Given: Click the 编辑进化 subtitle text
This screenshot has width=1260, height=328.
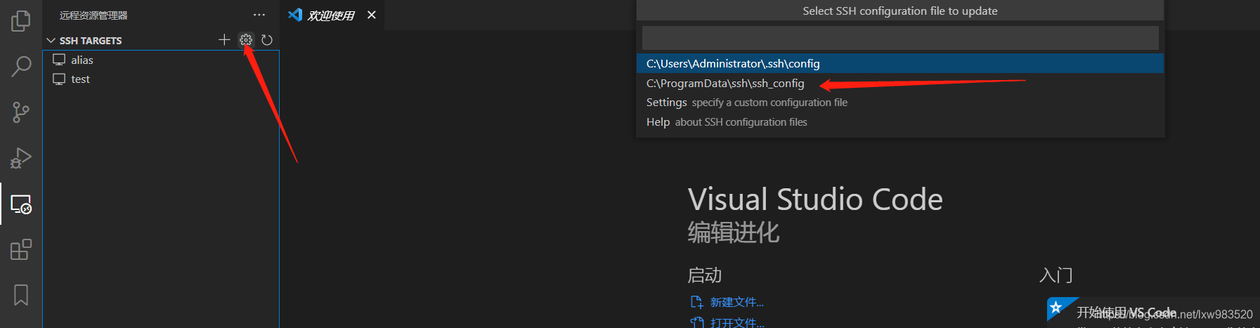Looking at the screenshot, I should [734, 232].
